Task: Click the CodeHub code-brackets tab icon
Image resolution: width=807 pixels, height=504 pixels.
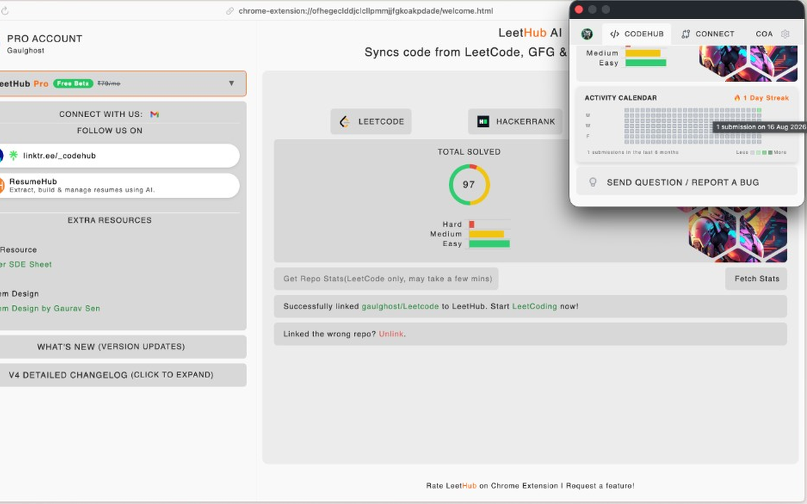Action: 615,34
